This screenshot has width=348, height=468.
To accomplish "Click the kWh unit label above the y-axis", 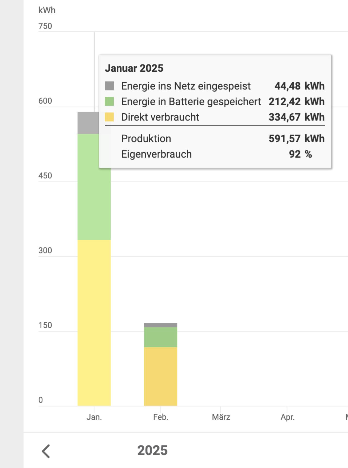I will 47,10.
